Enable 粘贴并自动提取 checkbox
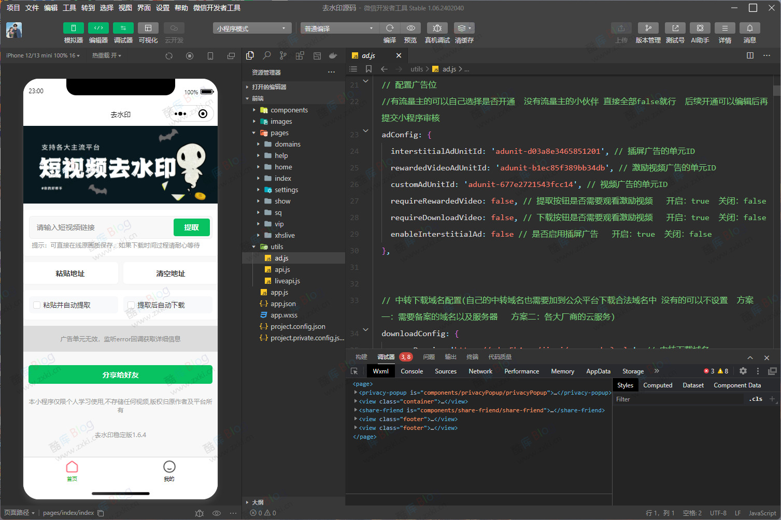Image resolution: width=781 pixels, height=520 pixels. pyautogui.click(x=37, y=305)
